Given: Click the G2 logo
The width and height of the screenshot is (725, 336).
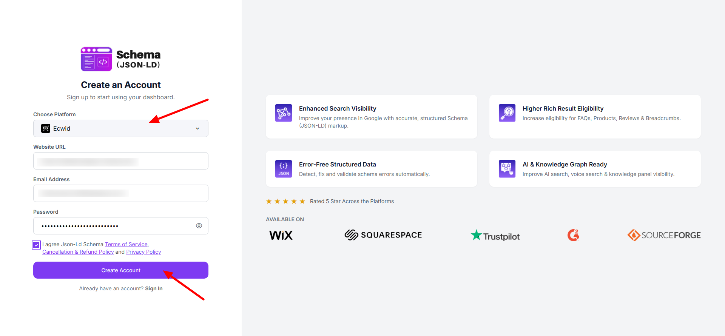Looking at the screenshot, I should (x=573, y=235).
